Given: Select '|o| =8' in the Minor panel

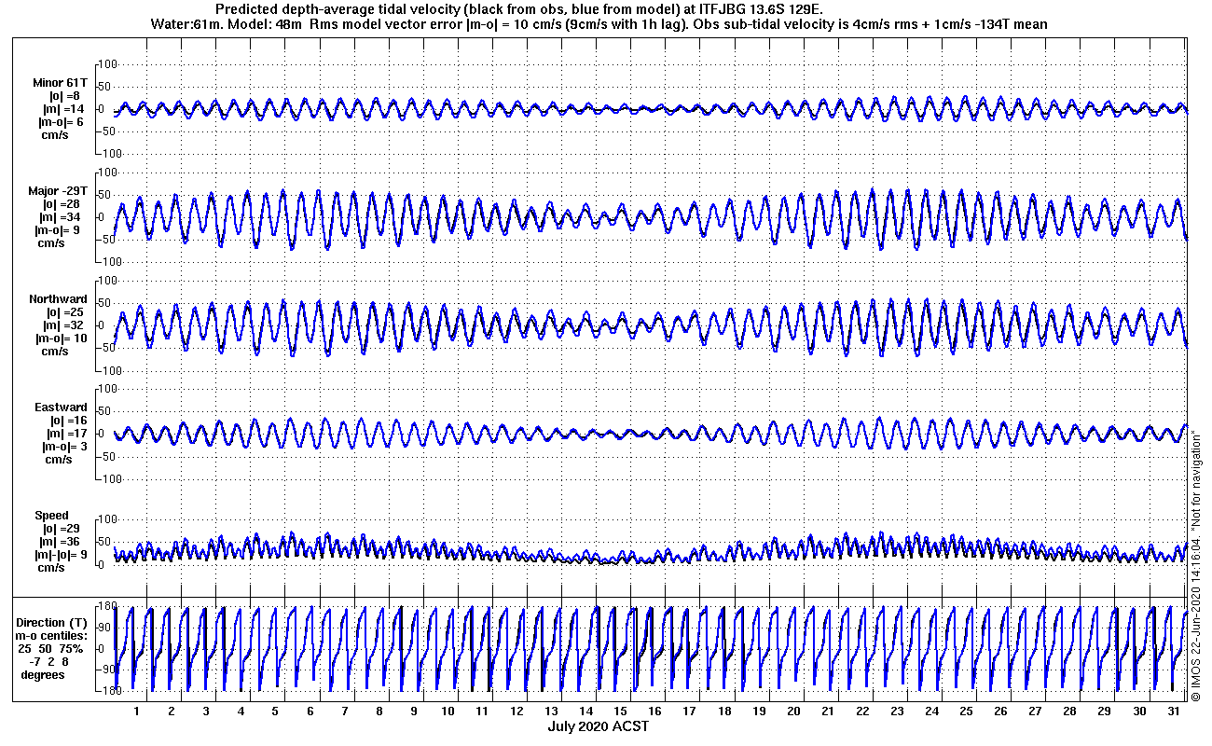Looking at the screenshot, I should (65, 96).
